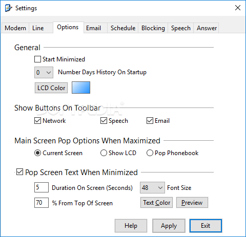Uncheck the Speech toolbar button option
The image size is (246, 237).
104,121
